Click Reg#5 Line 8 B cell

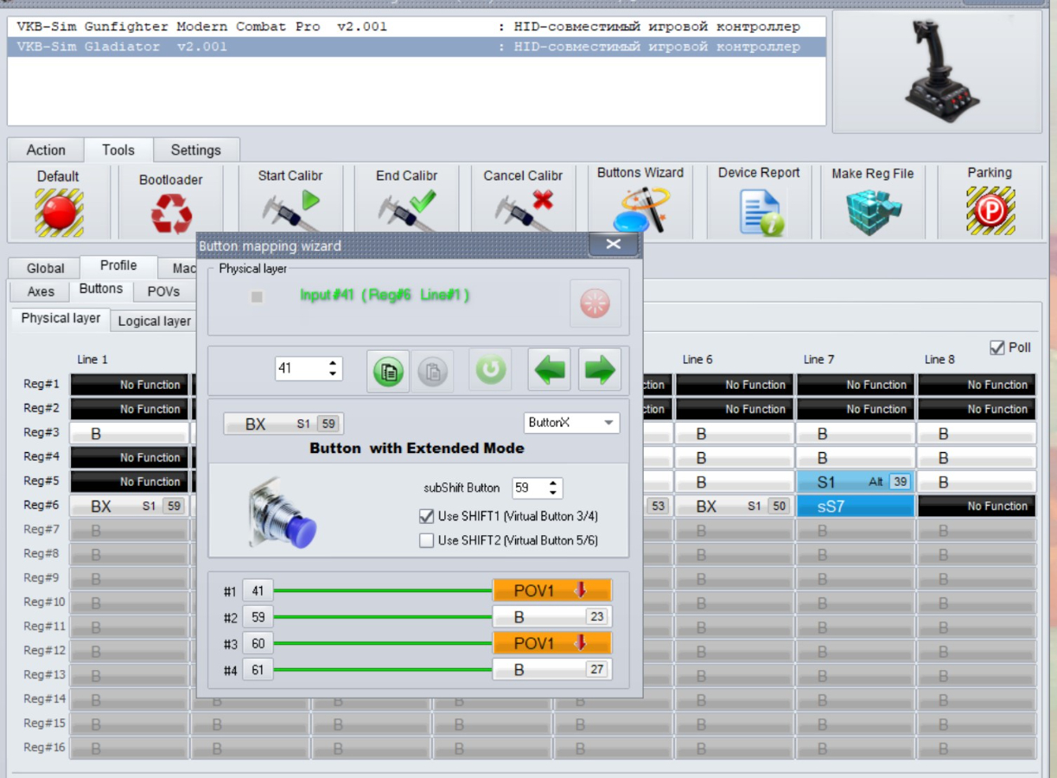point(977,482)
